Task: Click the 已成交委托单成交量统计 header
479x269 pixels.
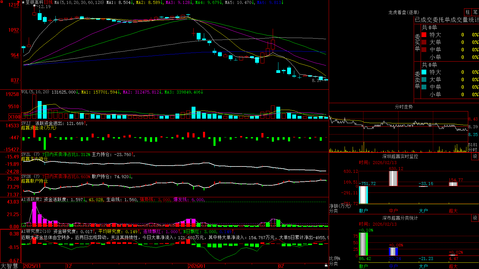Action: click(x=447, y=20)
